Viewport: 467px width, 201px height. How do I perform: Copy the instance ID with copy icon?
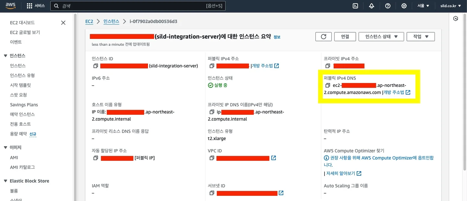95,66
